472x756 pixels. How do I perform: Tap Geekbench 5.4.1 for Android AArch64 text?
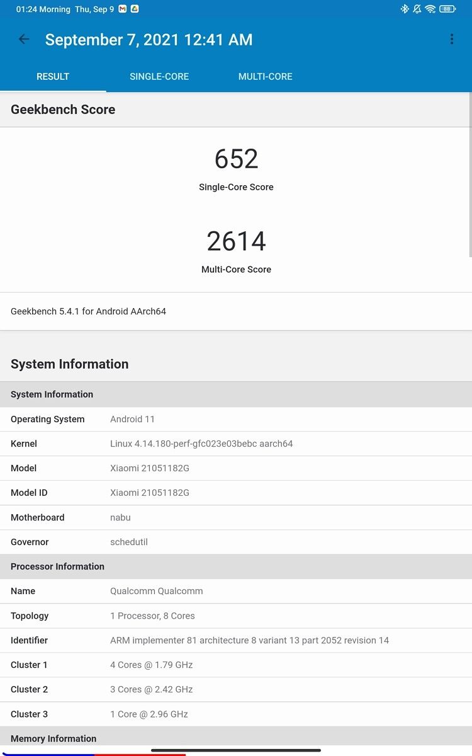[88, 311]
